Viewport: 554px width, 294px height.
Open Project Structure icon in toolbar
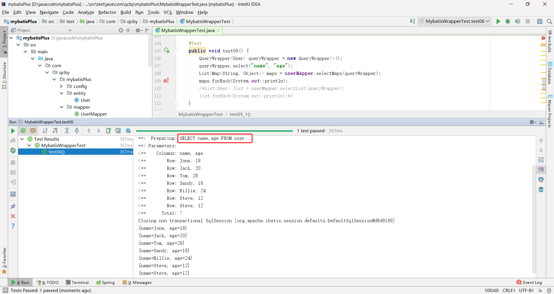(x=540, y=21)
